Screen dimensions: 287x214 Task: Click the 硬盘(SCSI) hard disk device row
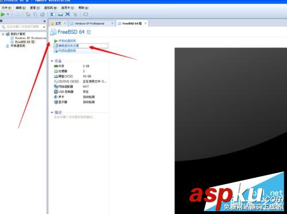[x=80, y=76]
